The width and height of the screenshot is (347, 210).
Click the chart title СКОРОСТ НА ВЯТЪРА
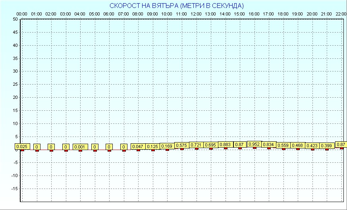click(177, 6)
